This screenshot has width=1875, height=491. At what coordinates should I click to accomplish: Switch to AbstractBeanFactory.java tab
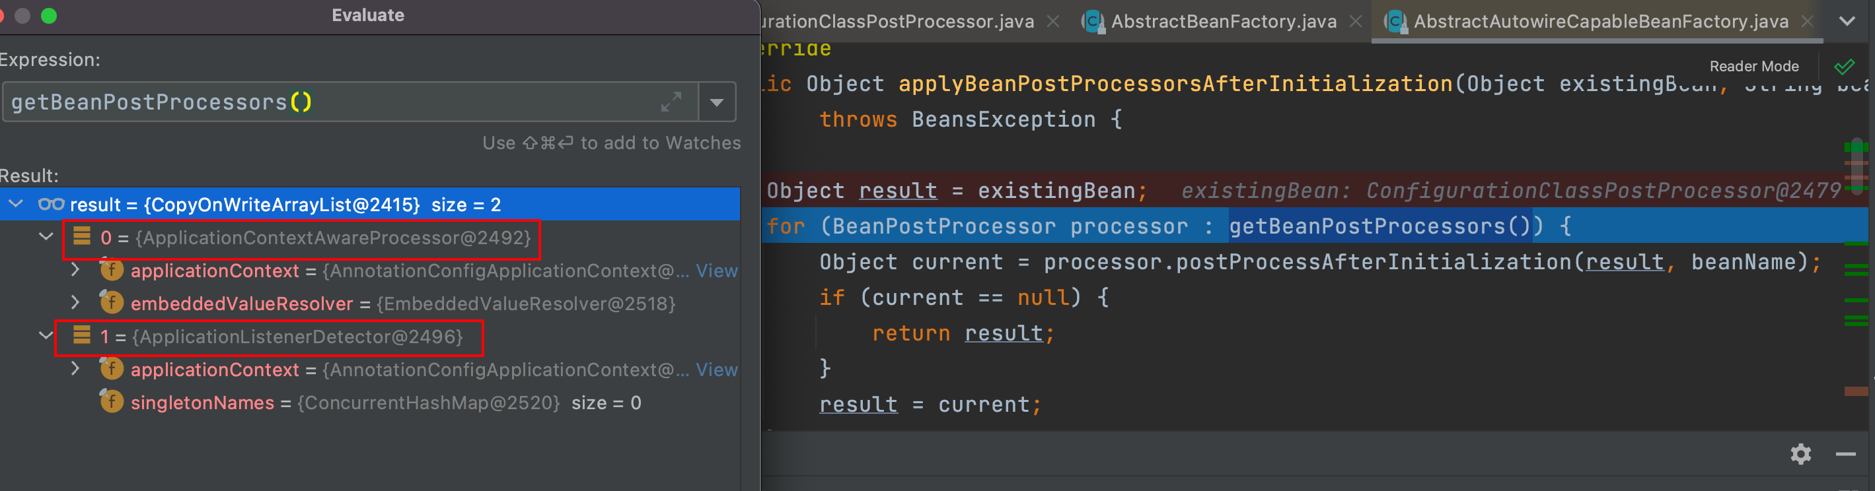pos(1223,22)
